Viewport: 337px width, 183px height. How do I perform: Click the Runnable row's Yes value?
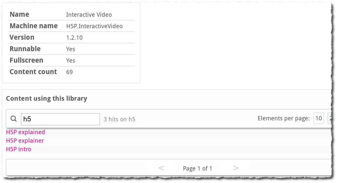coord(70,49)
